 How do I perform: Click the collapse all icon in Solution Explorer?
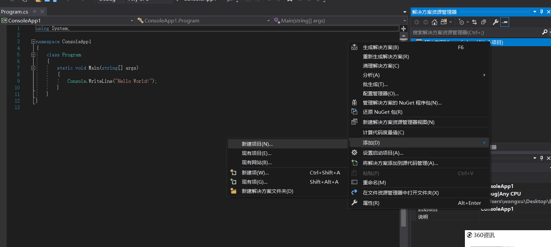point(484,22)
